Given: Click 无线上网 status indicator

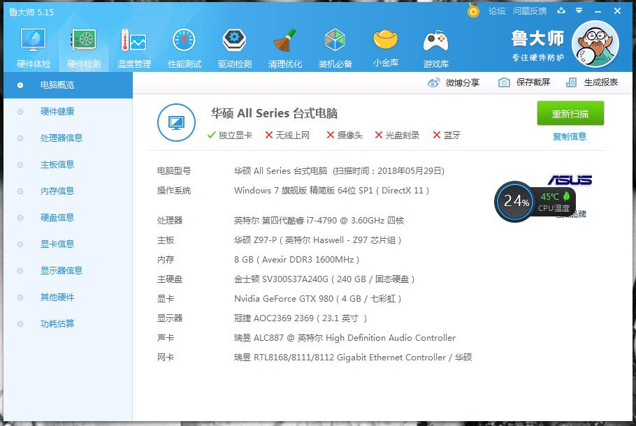Looking at the screenshot, I should pyautogui.click(x=287, y=135).
